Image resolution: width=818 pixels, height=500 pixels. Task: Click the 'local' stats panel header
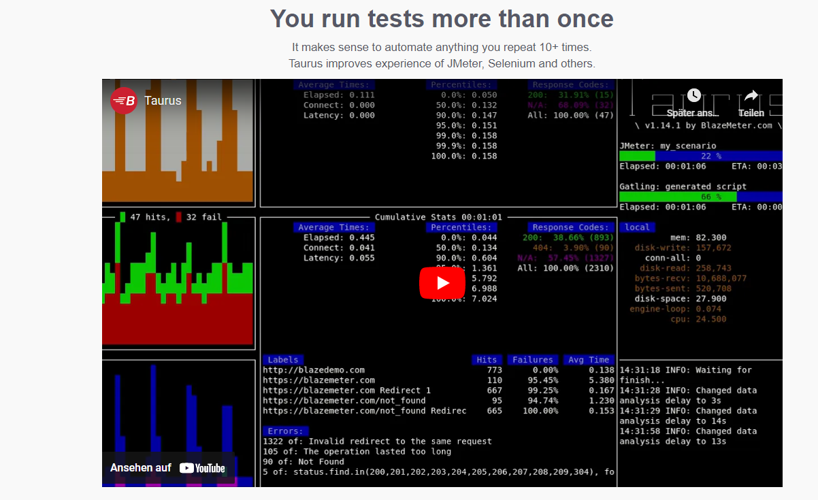pyautogui.click(x=637, y=227)
